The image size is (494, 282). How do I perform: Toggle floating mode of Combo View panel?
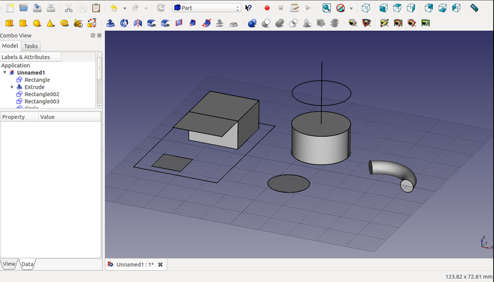pyautogui.click(x=93, y=36)
